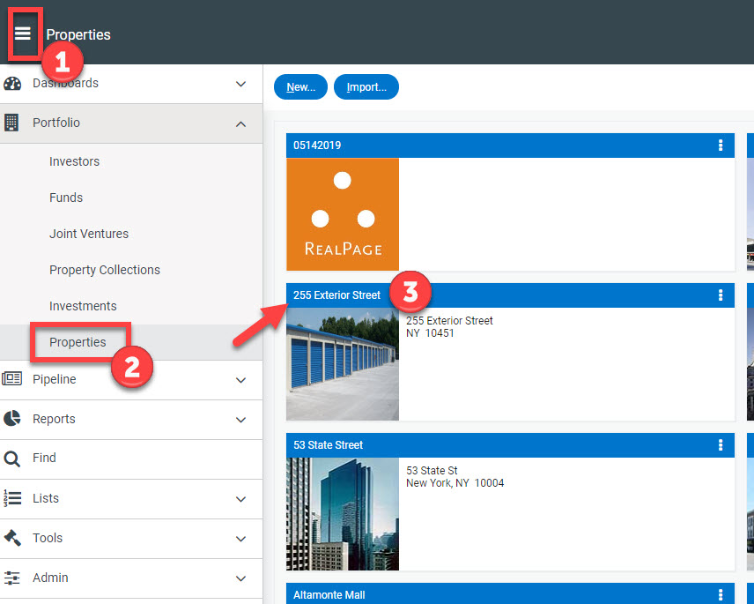
Task: Expand the Reports section
Action: click(x=240, y=420)
